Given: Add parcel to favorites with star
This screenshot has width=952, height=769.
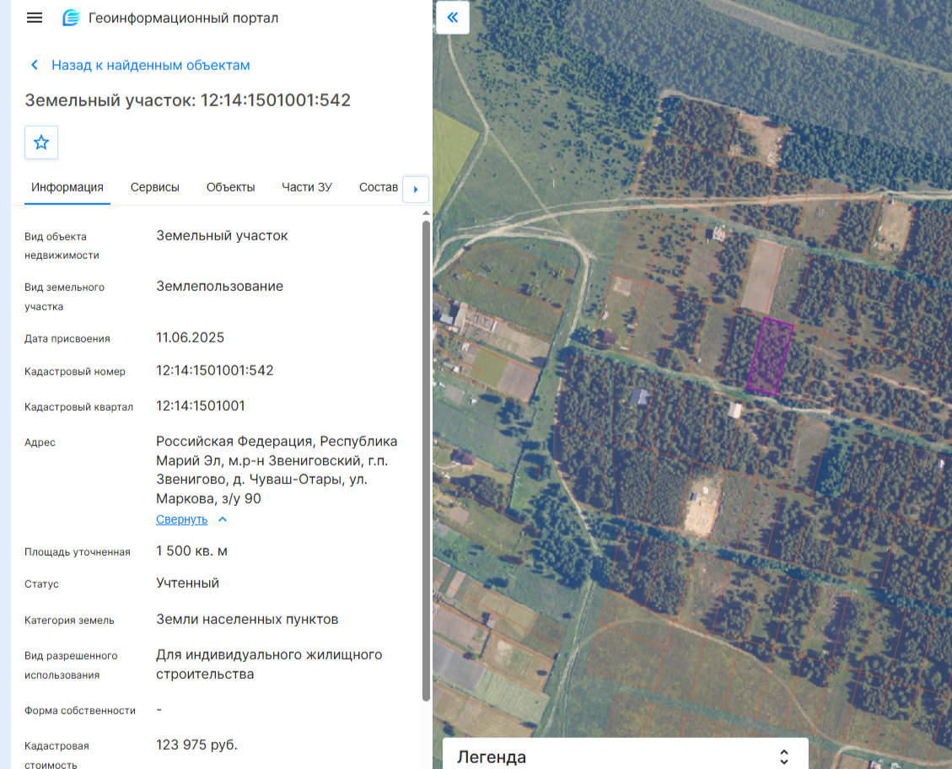Looking at the screenshot, I should pyautogui.click(x=41, y=143).
